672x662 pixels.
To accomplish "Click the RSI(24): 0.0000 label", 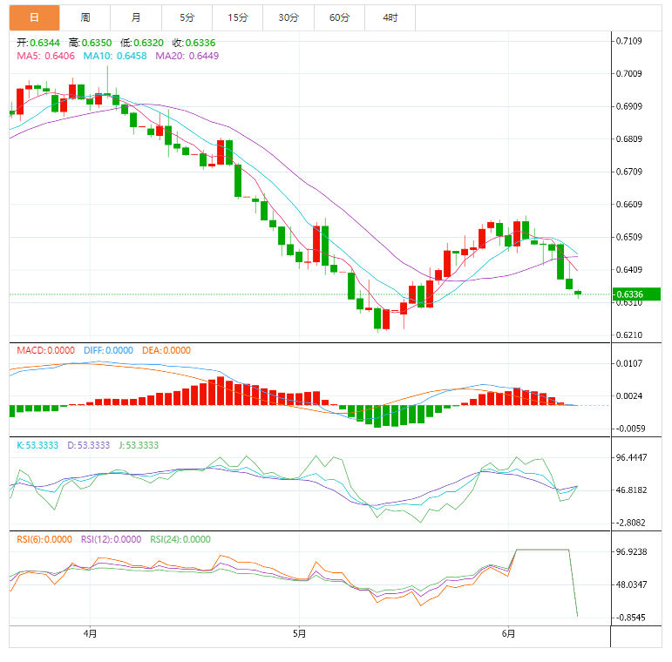I will pos(180,539).
